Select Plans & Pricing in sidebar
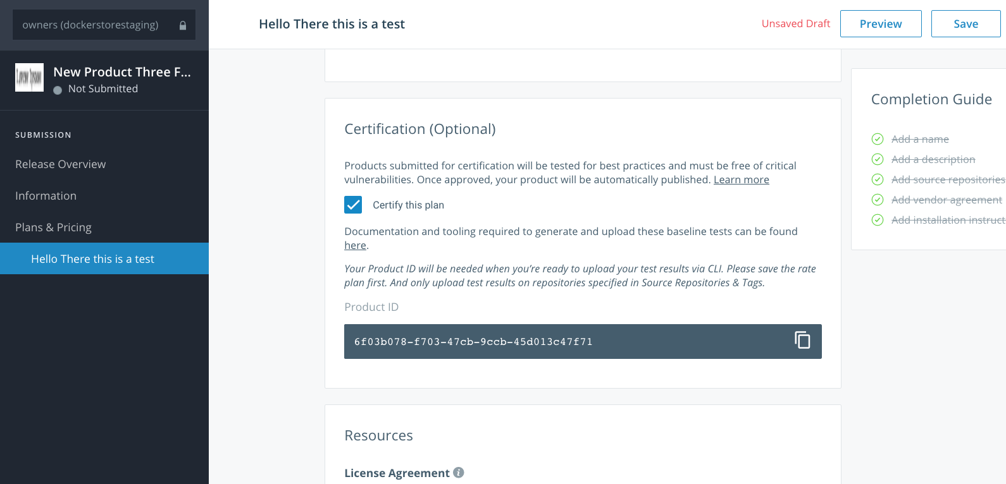The height and width of the screenshot is (484, 1006). pos(54,227)
